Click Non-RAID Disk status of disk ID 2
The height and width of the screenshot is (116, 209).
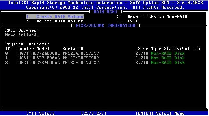pyautogui.click(x=168, y=62)
